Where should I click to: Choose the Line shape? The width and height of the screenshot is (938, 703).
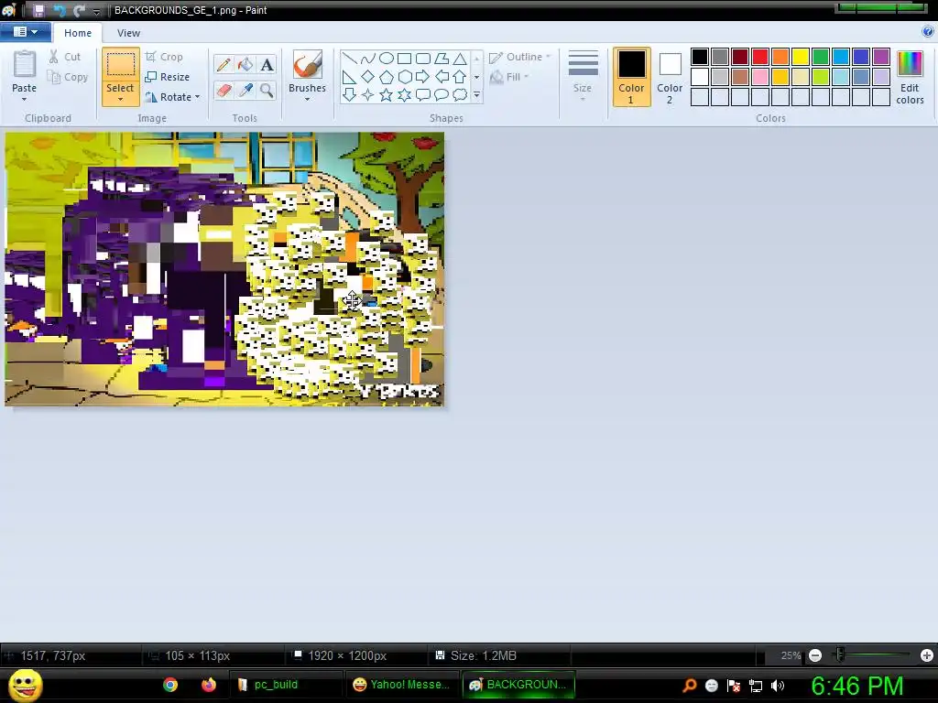(x=350, y=59)
